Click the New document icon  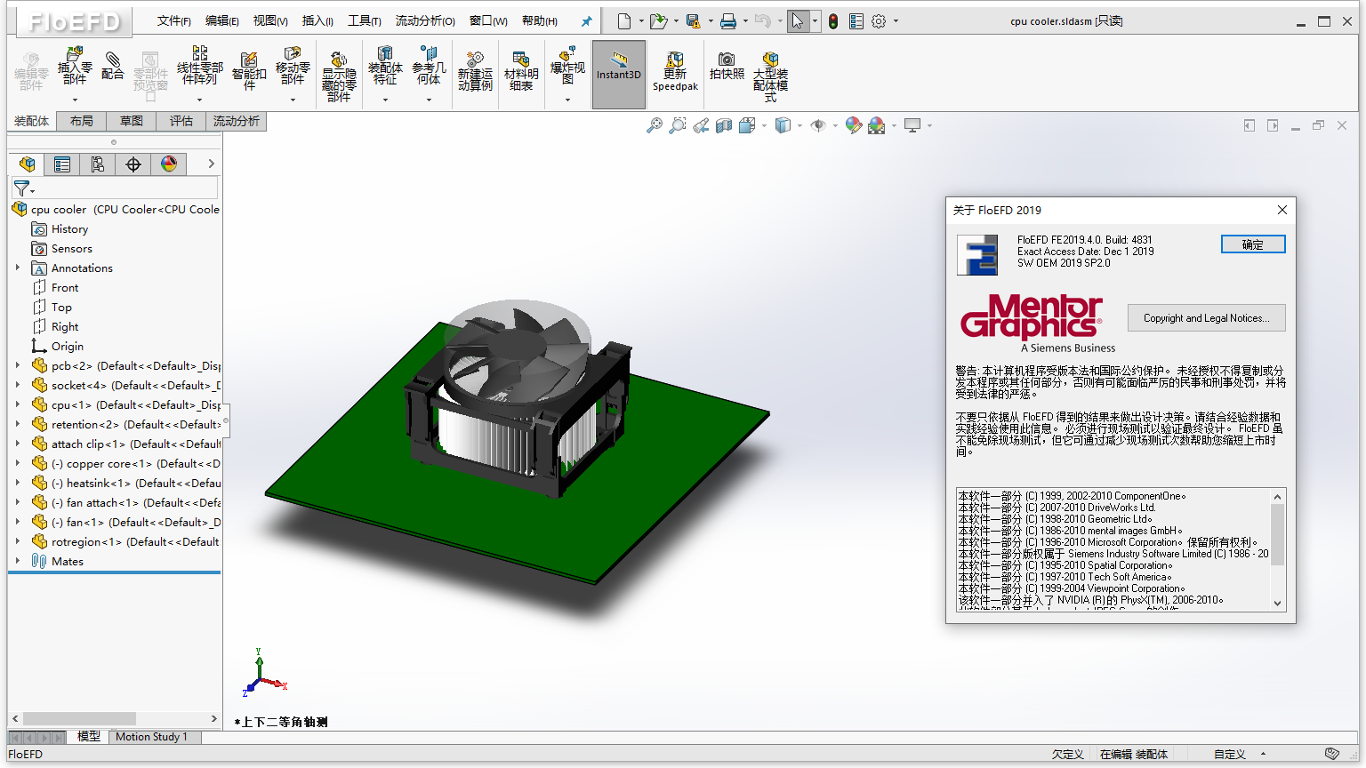(x=624, y=21)
